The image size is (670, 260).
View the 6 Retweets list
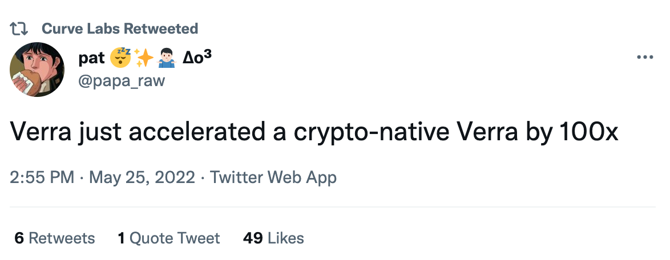pyautogui.click(x=55, y=238)
